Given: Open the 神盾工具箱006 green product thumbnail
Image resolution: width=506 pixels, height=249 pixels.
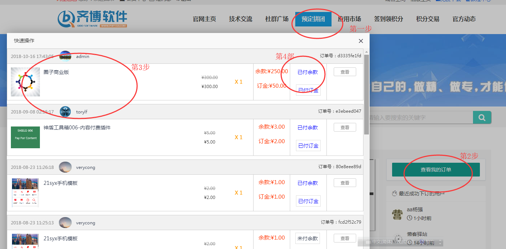Looking at the screenshot, I should coord(25,137).
